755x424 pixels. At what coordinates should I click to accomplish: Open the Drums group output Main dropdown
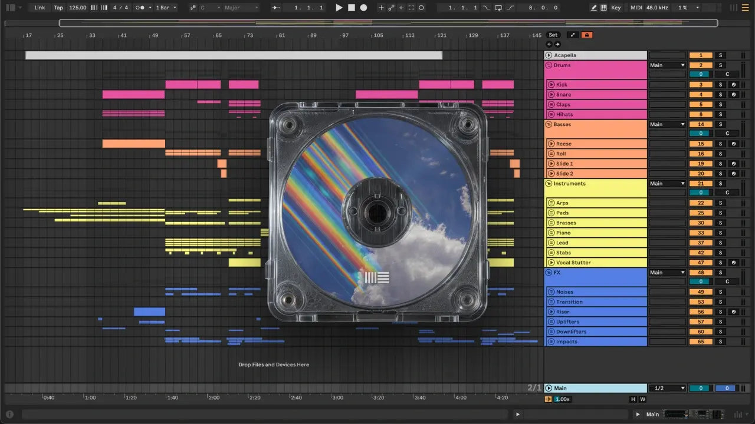click(667, 65)
